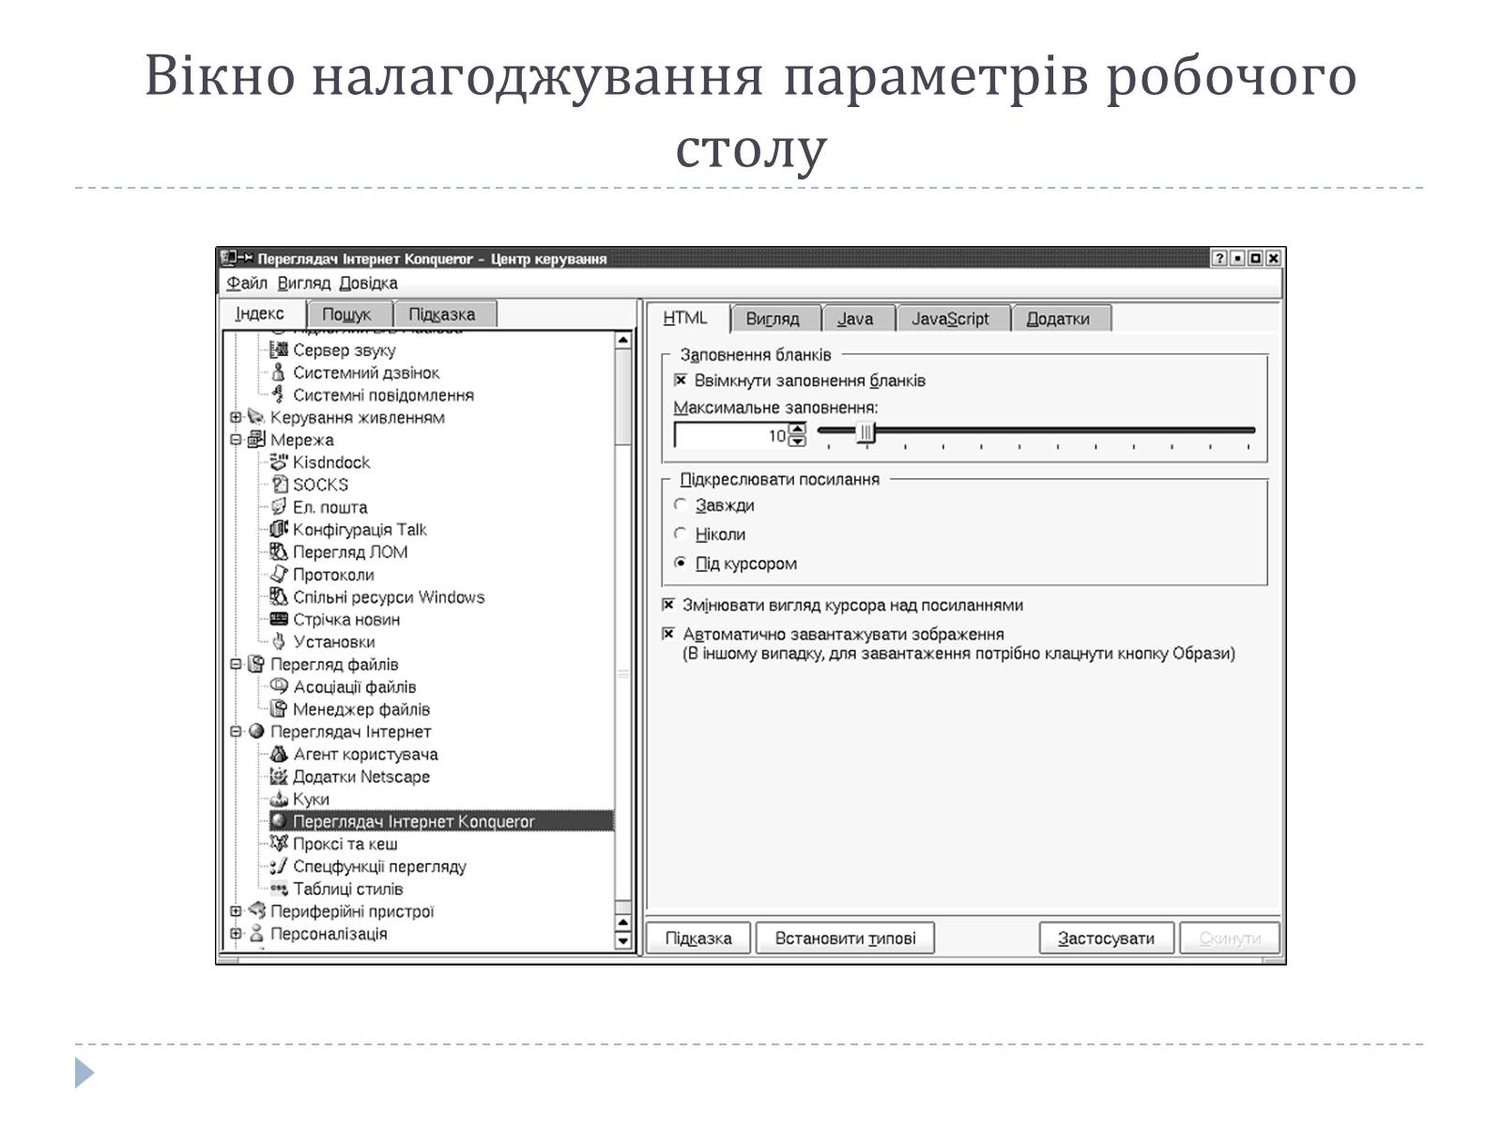Toggle Змінювати вигляд курсора над посиланнями
The image size is (1502, 1127).
click(668, 605)
